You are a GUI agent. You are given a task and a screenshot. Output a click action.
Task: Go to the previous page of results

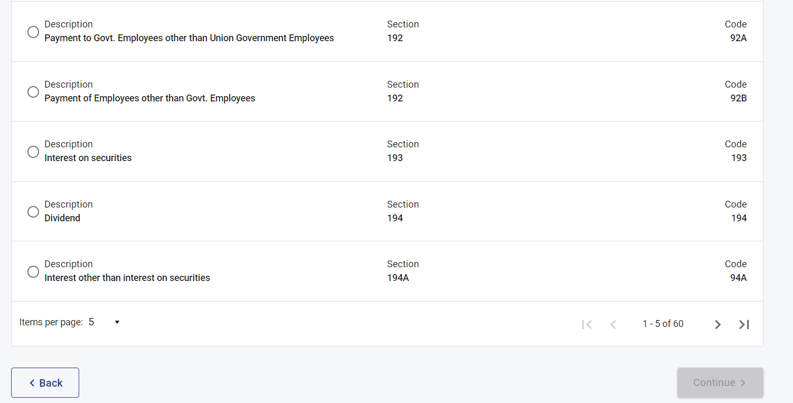[x=613, y=324]
